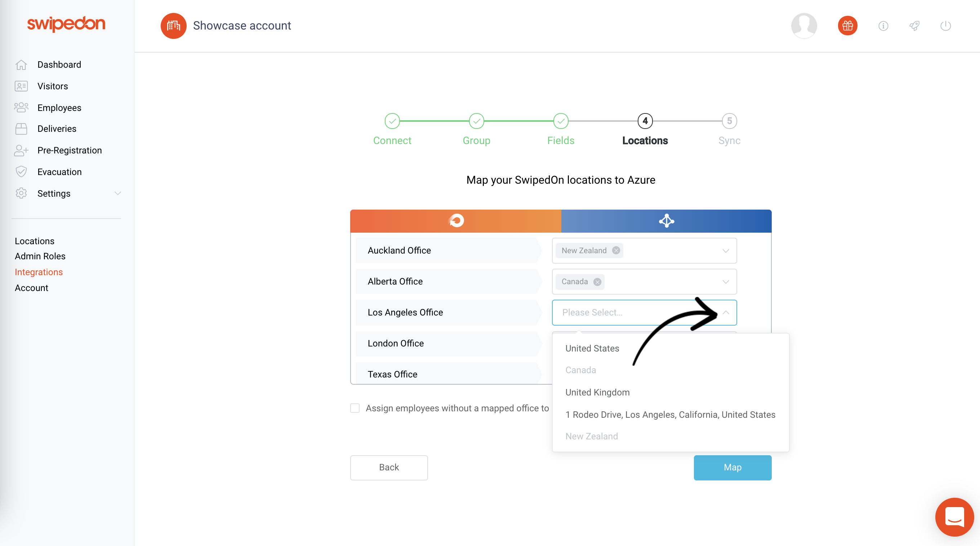Click the Map button
This screenshot has width=980, height=546.
coord(732,467)
